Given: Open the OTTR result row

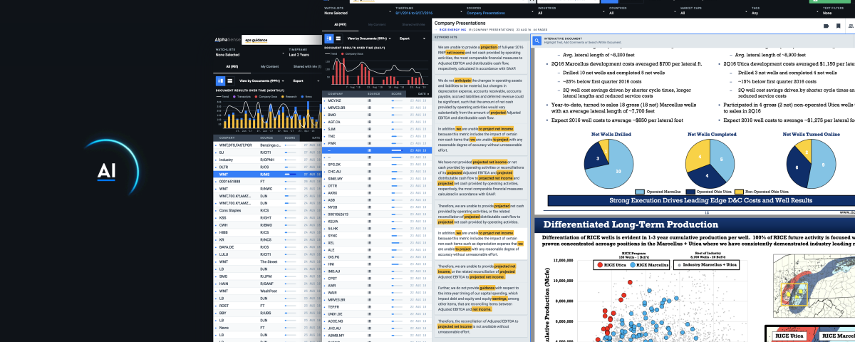Looking at the screenshot, I should tap(378, 185).
